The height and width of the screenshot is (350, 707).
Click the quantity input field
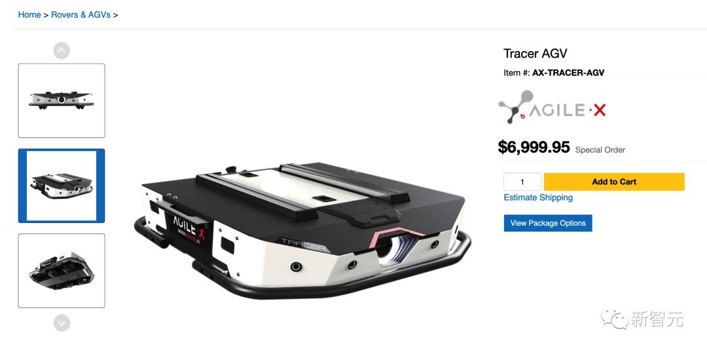click(522, 182)
